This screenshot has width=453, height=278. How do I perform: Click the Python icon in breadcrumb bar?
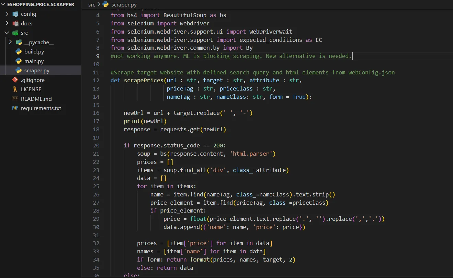[105, 4]
